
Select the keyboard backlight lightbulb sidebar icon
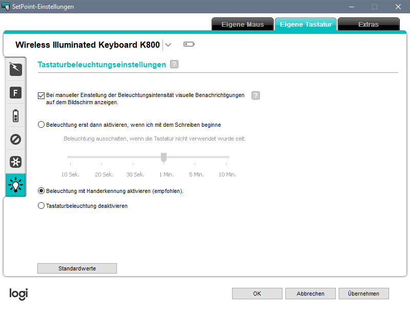click(16, 185)
